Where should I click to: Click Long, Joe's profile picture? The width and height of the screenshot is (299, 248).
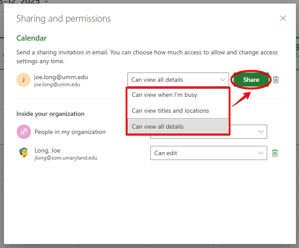click(23, 153)
